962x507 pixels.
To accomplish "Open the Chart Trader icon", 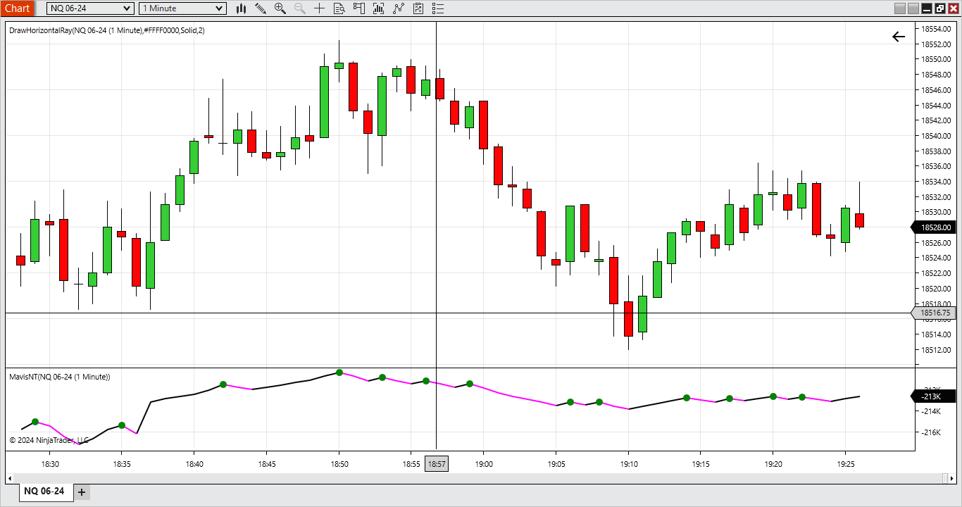I will coord(360,8).
